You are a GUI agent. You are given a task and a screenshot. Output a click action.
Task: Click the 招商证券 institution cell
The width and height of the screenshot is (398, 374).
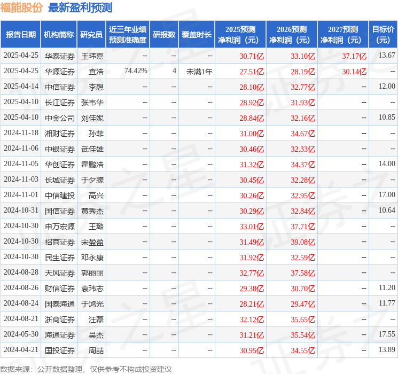tap(60, 242)
